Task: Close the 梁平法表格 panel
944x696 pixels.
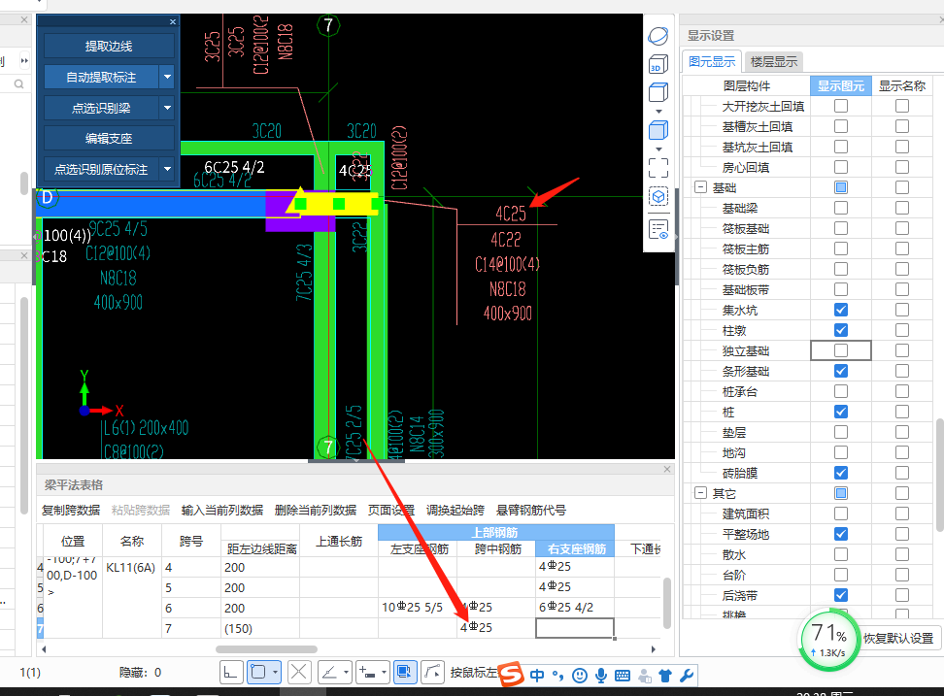Action: click(x=667, y=469)
